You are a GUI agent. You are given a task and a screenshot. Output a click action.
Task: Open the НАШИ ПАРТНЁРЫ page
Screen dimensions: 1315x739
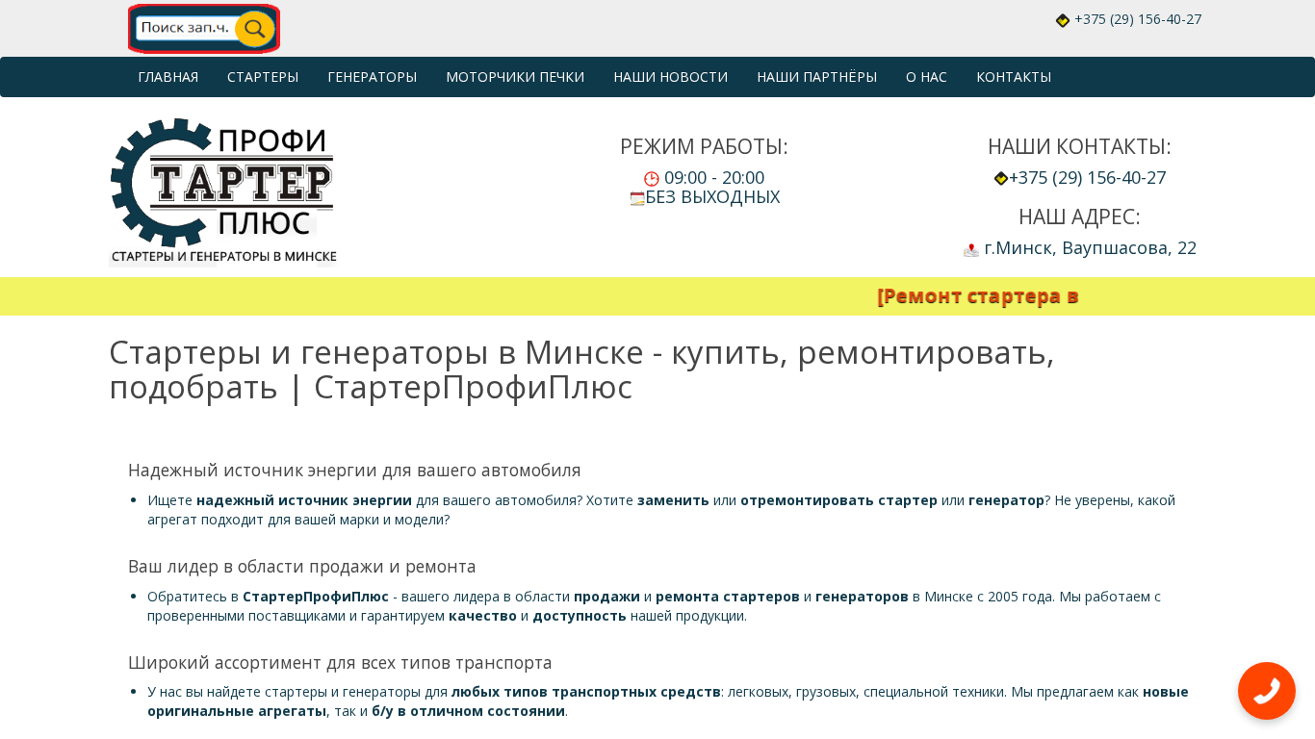click(817, 77)
